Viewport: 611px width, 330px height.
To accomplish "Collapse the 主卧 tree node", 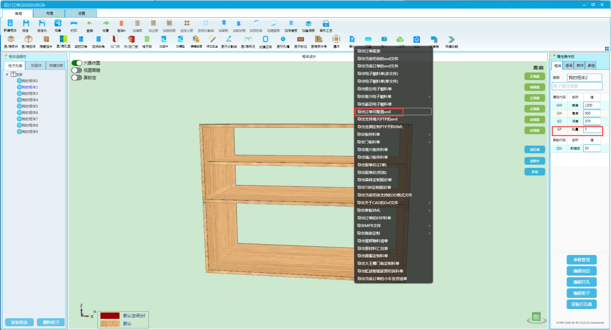I will click(7, 74).
